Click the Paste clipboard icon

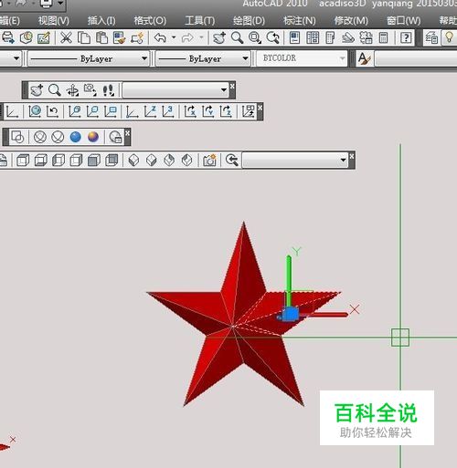[x=101, y=37]
